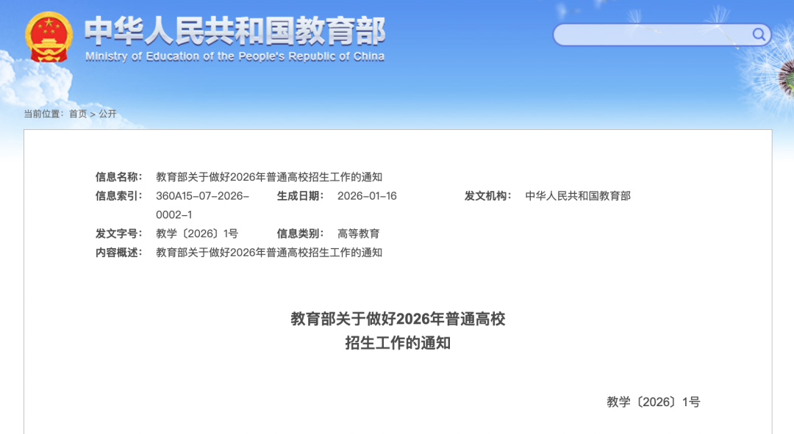Click the search magnifier icon
794x434 pixels.
758,35
